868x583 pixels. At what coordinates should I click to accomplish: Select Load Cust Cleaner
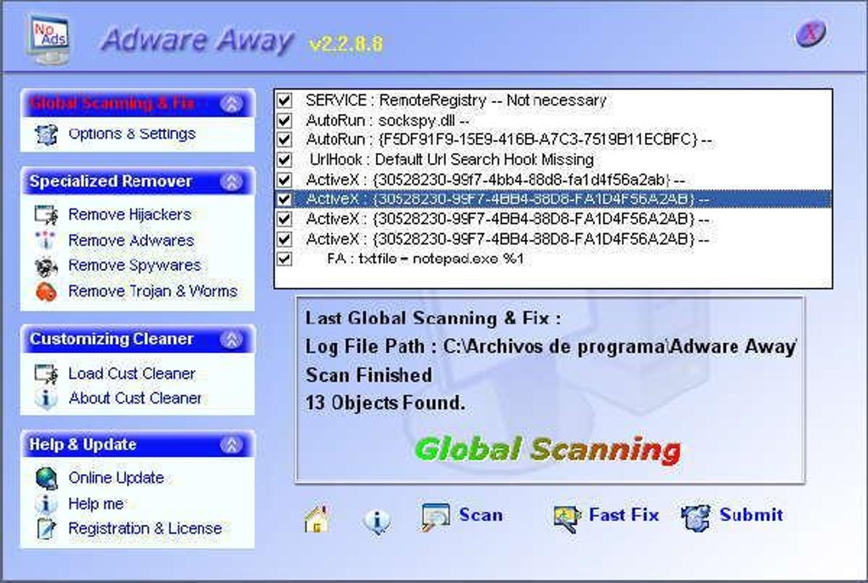132,374
